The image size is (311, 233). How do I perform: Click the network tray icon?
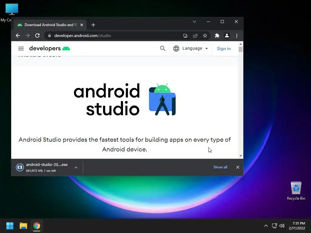pos(274,226)
